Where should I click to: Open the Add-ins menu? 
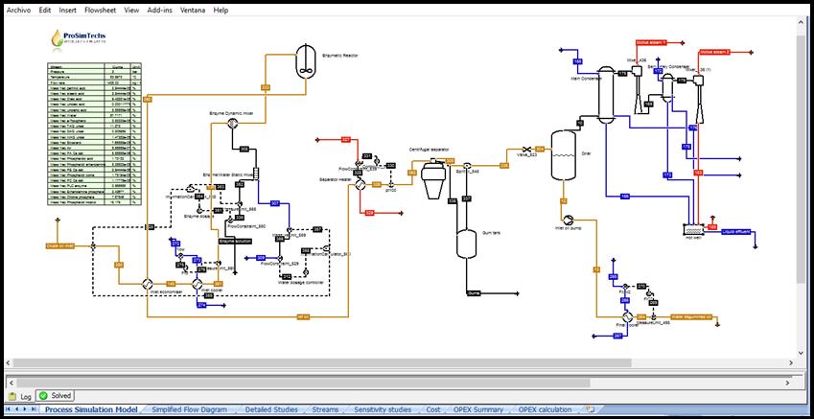pyautogui.click(x=160, y=10)
